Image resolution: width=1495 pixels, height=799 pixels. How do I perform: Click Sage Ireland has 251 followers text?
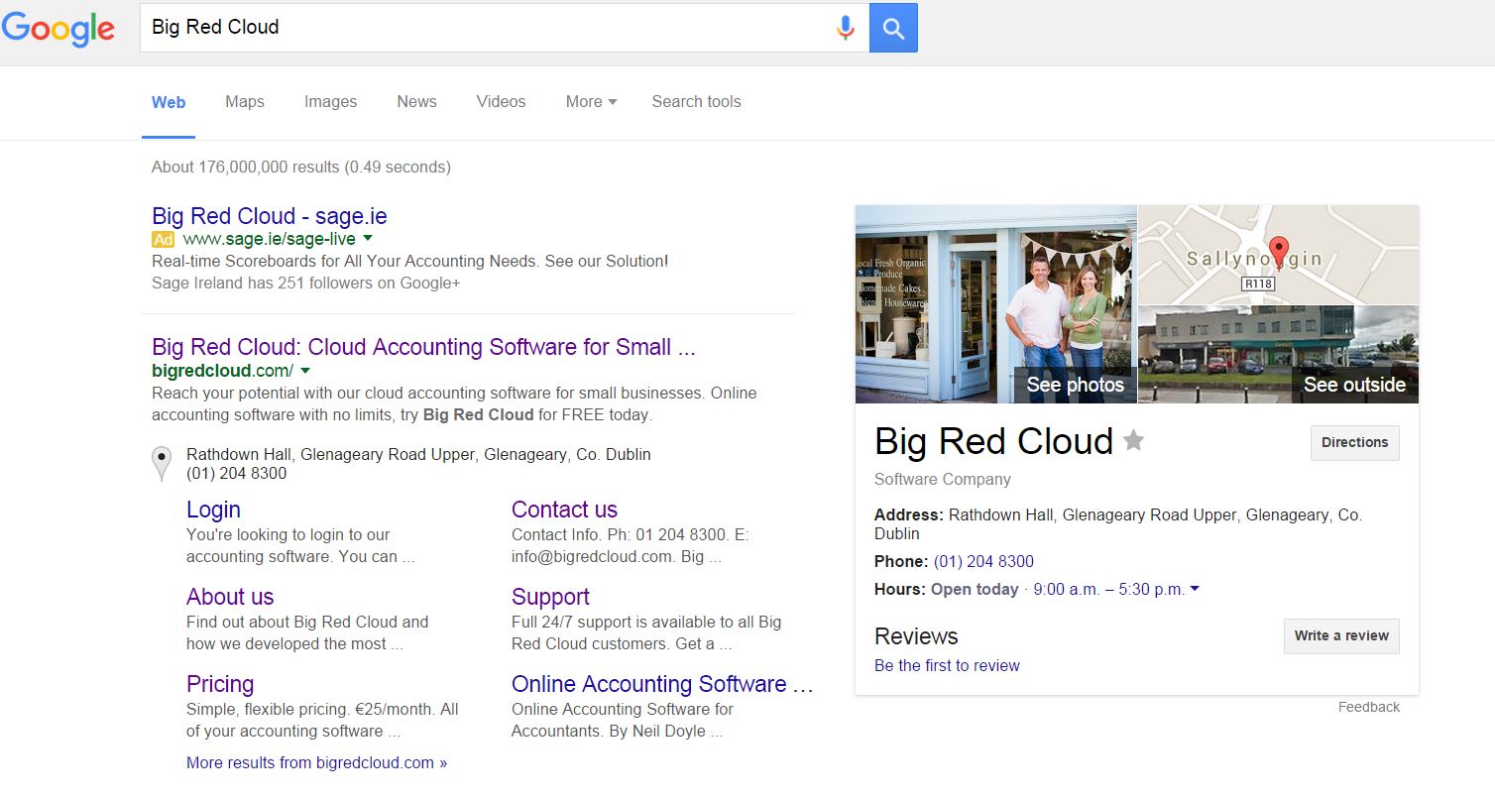(306, 283)
